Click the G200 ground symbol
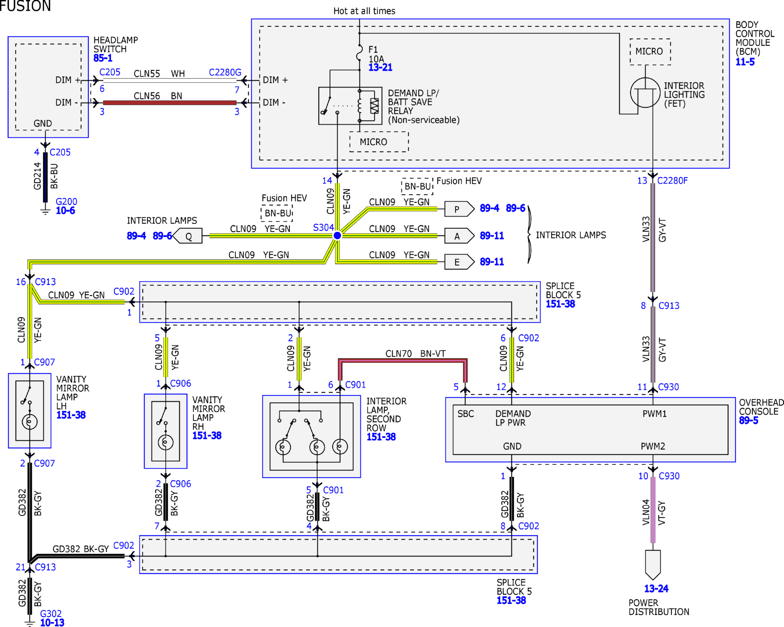Image resolution: width=784 pixels, height=627 pixels. coord(45,211)
